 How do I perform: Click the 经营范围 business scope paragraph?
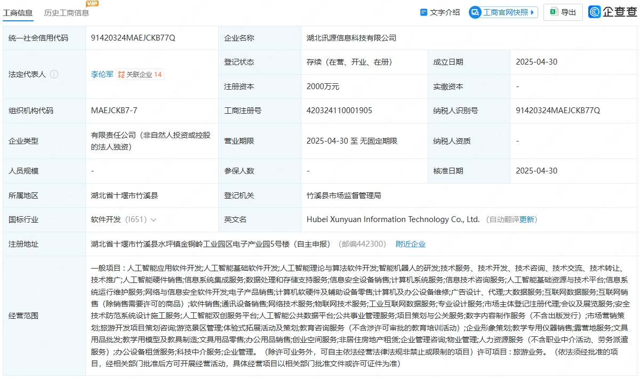tap(360, 316)
